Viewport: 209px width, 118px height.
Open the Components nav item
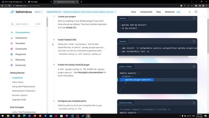point(146,12)
